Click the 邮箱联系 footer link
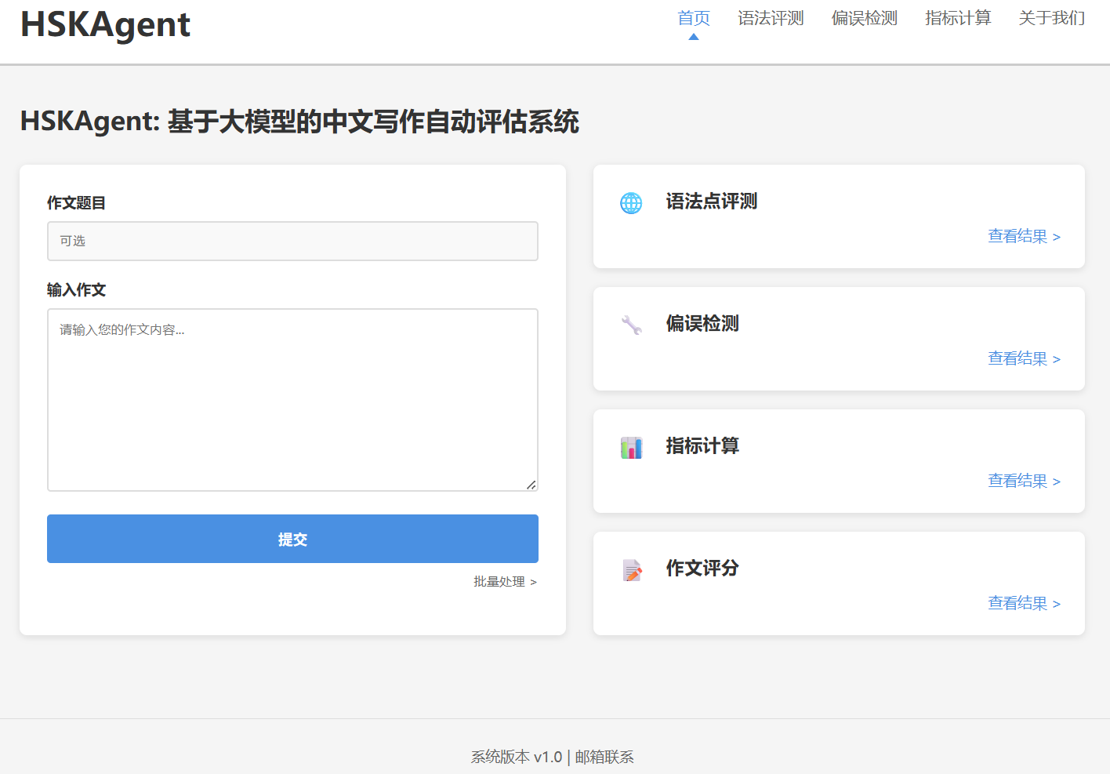1110x774 pixels. point(604,757)
